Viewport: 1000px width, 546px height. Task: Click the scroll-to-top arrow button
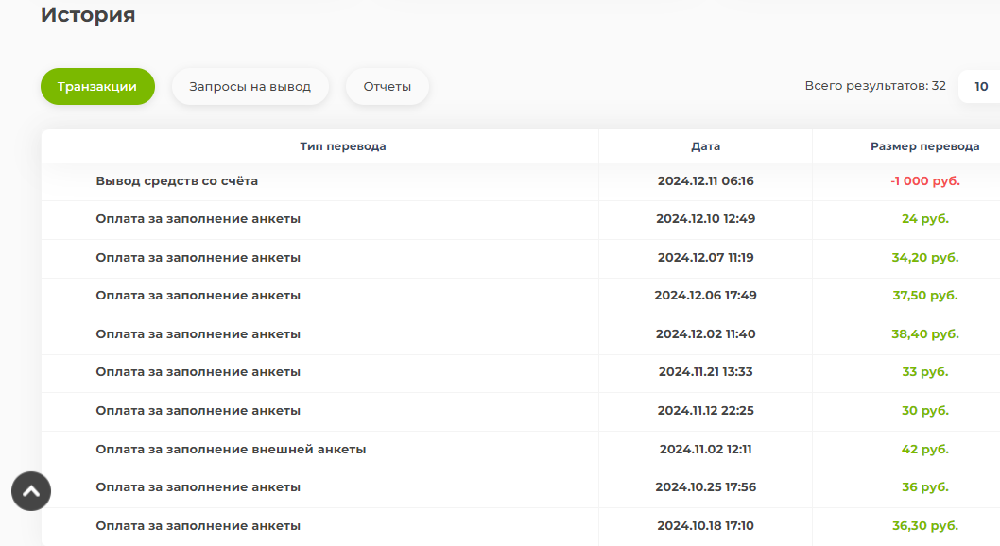coord(31,491)
